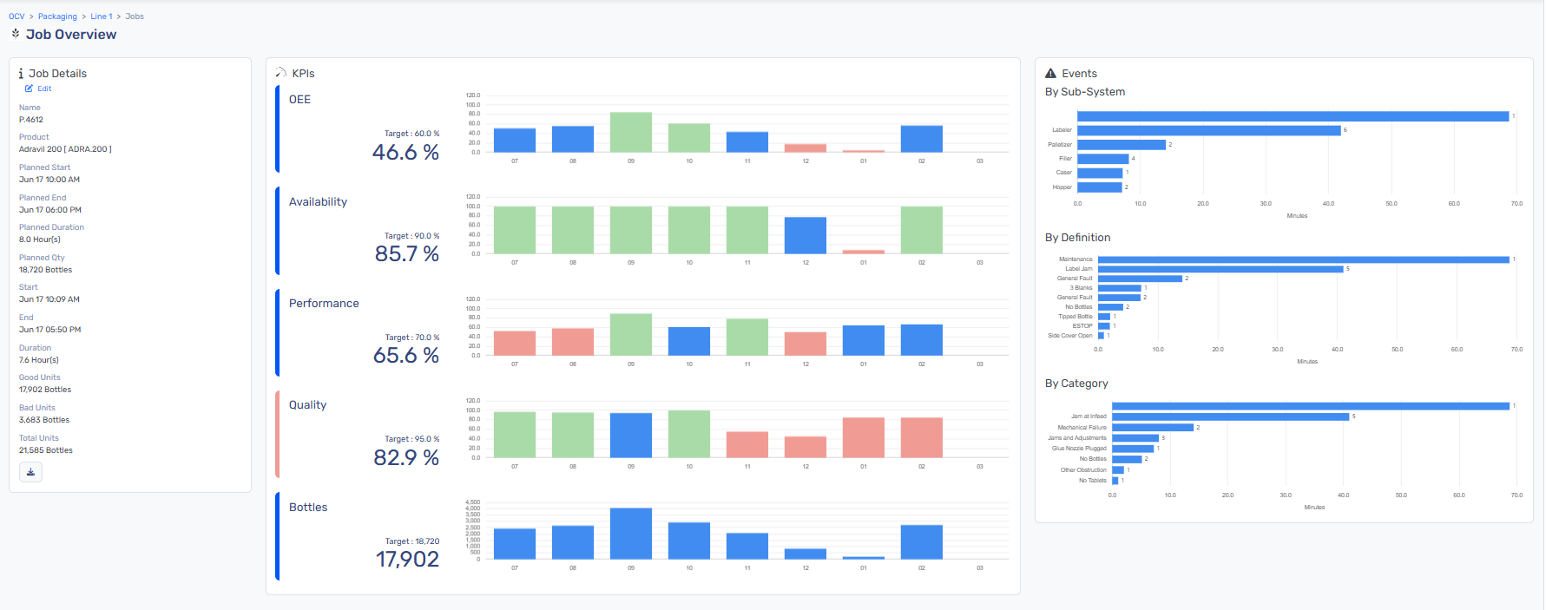Click the Quality bar for hour 01
Viewport: 1546px width, 610px height.
tap(864, 437)
